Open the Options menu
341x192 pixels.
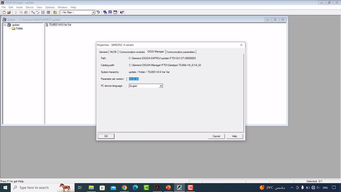click(50, 7)
